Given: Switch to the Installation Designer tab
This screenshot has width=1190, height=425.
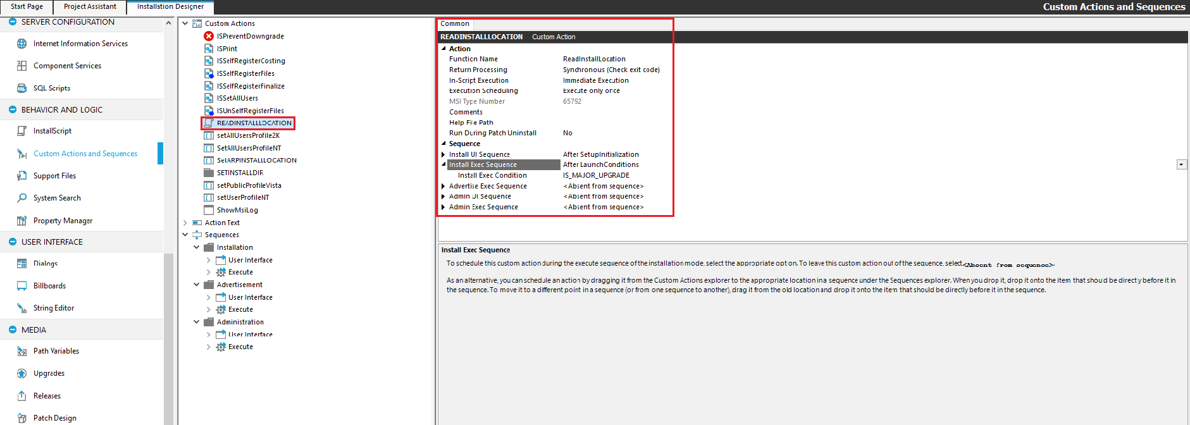Looking at the screenshot, I should click(x=170, y=7).
